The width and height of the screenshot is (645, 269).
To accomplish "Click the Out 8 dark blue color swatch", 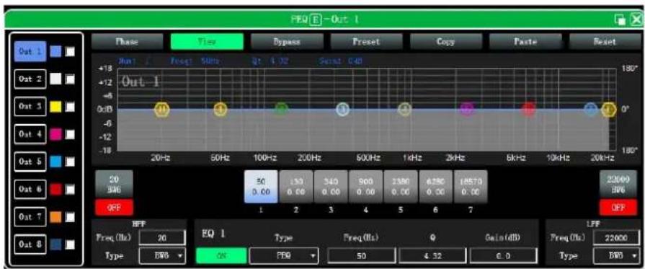I will coord(55,244).
